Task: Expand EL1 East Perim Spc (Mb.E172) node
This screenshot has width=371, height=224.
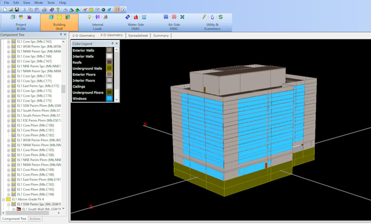Action: (9, 86)
